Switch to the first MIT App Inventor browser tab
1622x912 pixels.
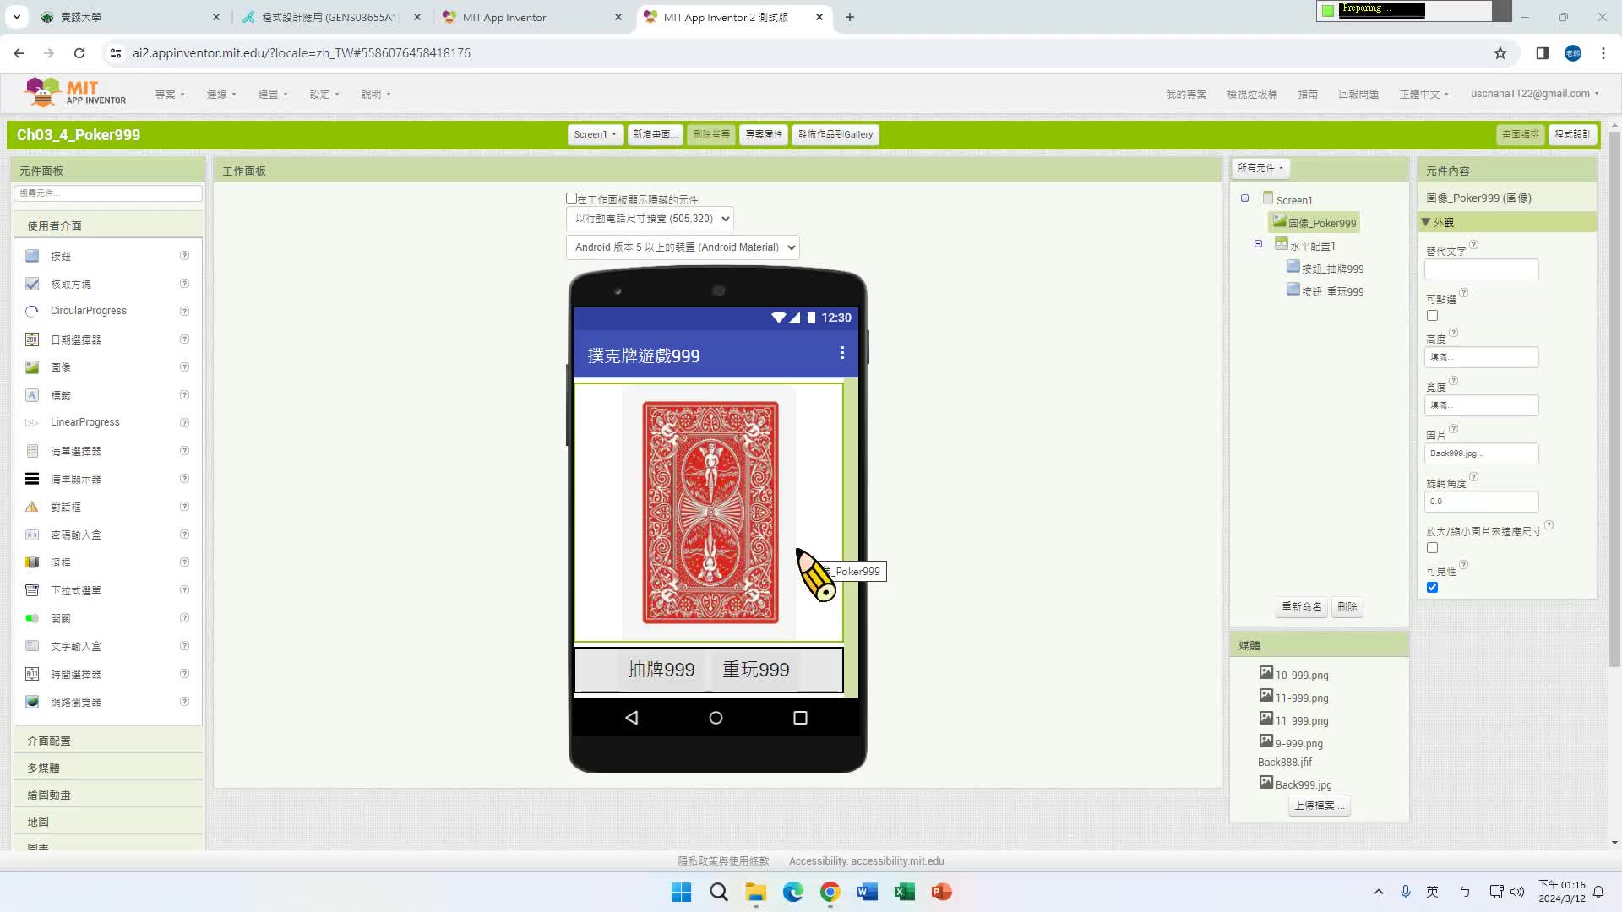pos(532,17)
